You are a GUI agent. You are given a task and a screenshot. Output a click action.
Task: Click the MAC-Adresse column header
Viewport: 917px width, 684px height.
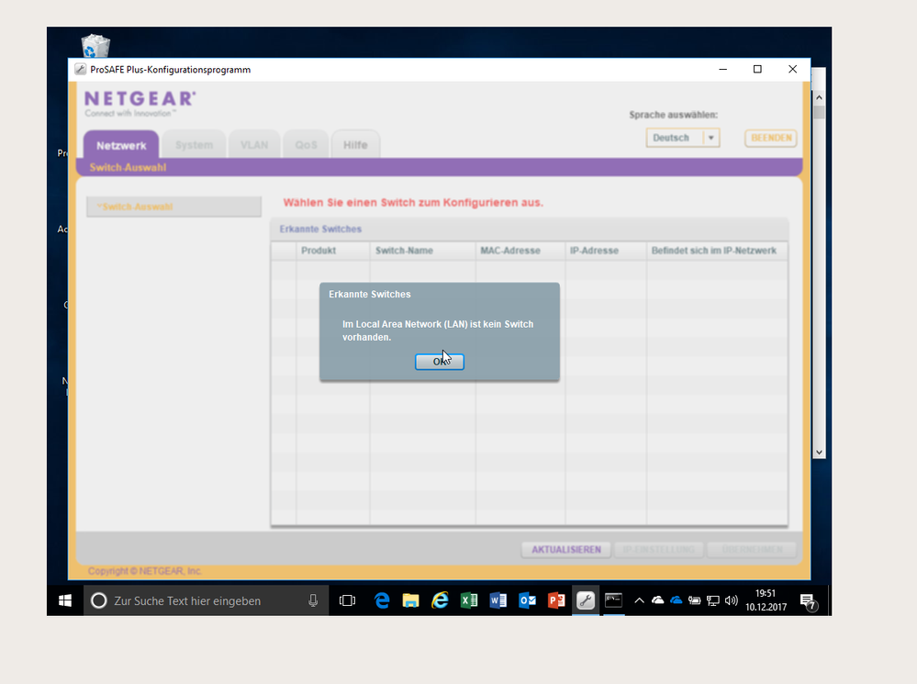point(520,251)
